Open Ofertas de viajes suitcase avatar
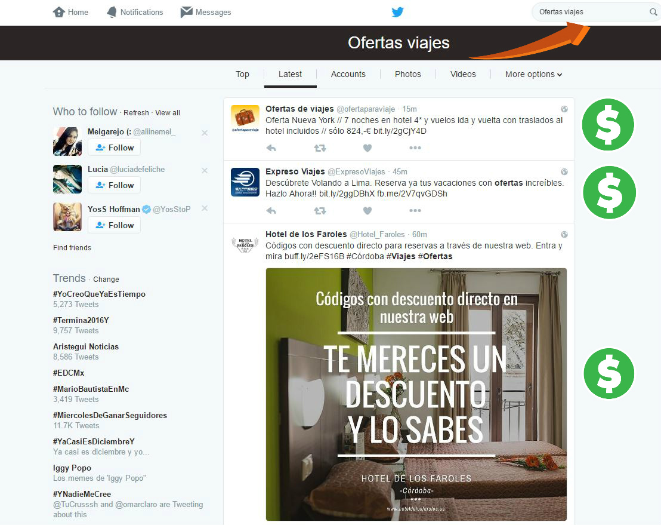Viewport: 661px width, 525px height. (245, 119)
